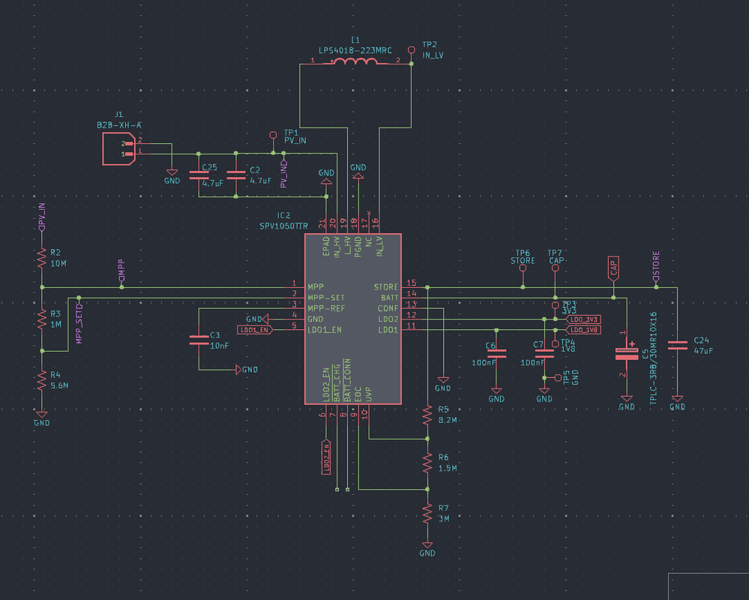Select the GND symbol above PGND pin

[358, 171]
